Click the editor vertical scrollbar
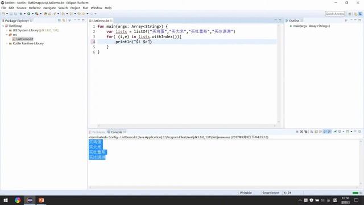This screenshot has height=205, width=364. [x=279, y=73]
